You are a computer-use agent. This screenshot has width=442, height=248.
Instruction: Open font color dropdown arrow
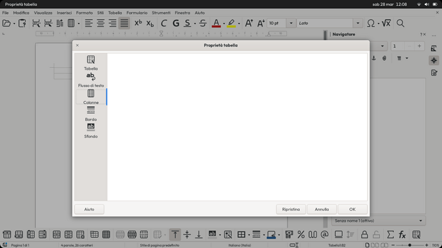click(x=224, y=24)
